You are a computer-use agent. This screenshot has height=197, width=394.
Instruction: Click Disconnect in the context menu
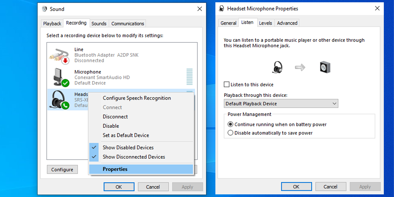pyautogui.click(x=115, y=117)
